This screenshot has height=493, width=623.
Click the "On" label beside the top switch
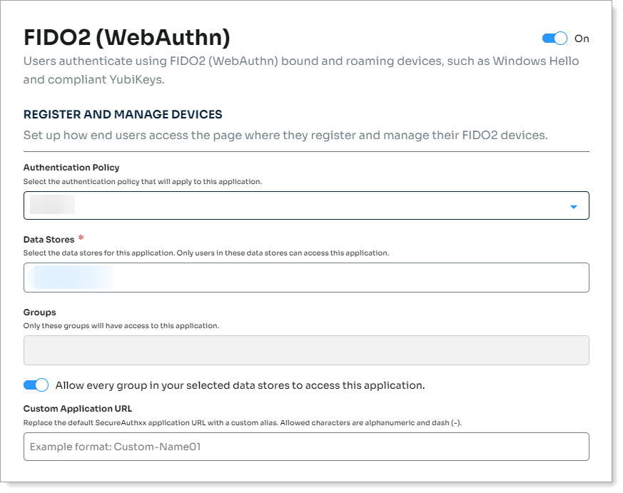click(582, 39)
